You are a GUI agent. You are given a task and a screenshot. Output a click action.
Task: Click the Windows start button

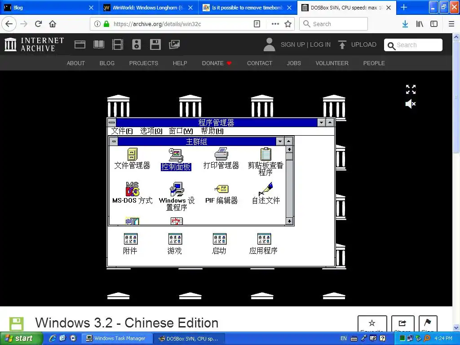[22, 339]
